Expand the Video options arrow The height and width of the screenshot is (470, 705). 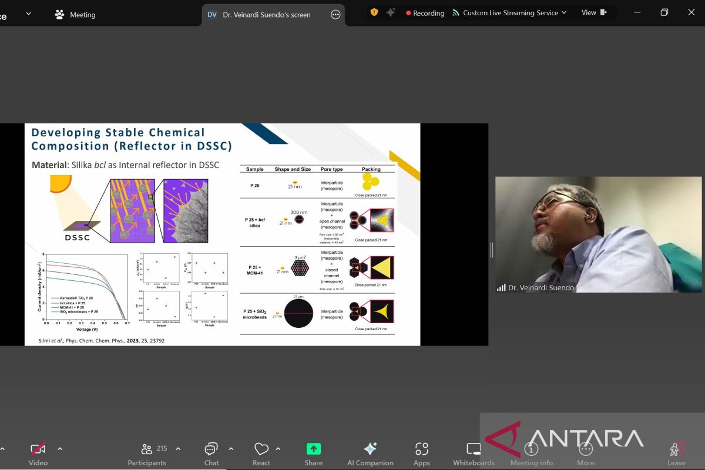click(x=60, y=449)
